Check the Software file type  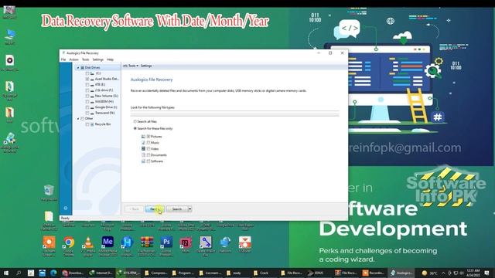pyautogui.click(x=148, y=161)
